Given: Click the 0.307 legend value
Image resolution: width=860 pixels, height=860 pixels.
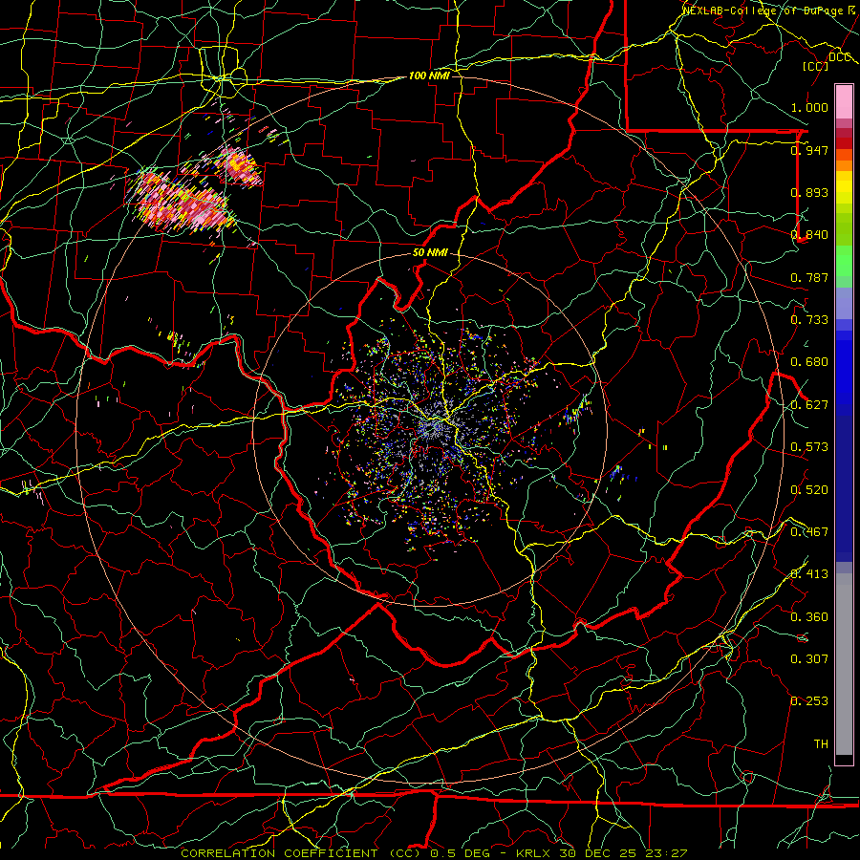Looking at the screenshot, I should coord(809,659).
